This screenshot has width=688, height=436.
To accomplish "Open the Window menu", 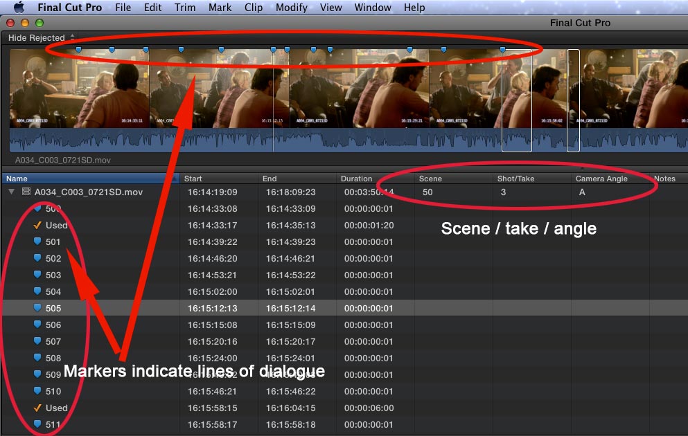I will click(x=373, y=8).
